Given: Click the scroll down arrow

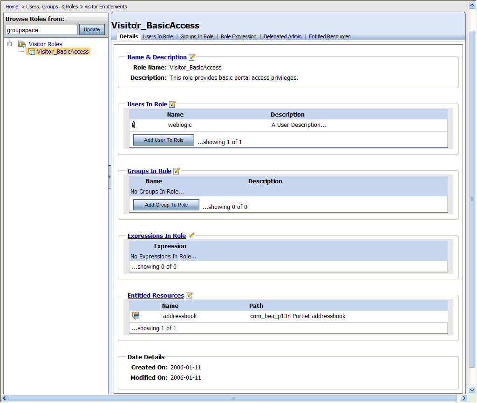Looking at the screenshot, I should (472, 390).
